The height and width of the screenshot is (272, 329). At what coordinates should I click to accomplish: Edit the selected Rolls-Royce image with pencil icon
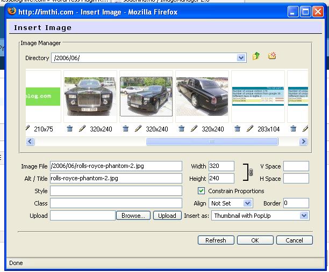tap(138, 129)
